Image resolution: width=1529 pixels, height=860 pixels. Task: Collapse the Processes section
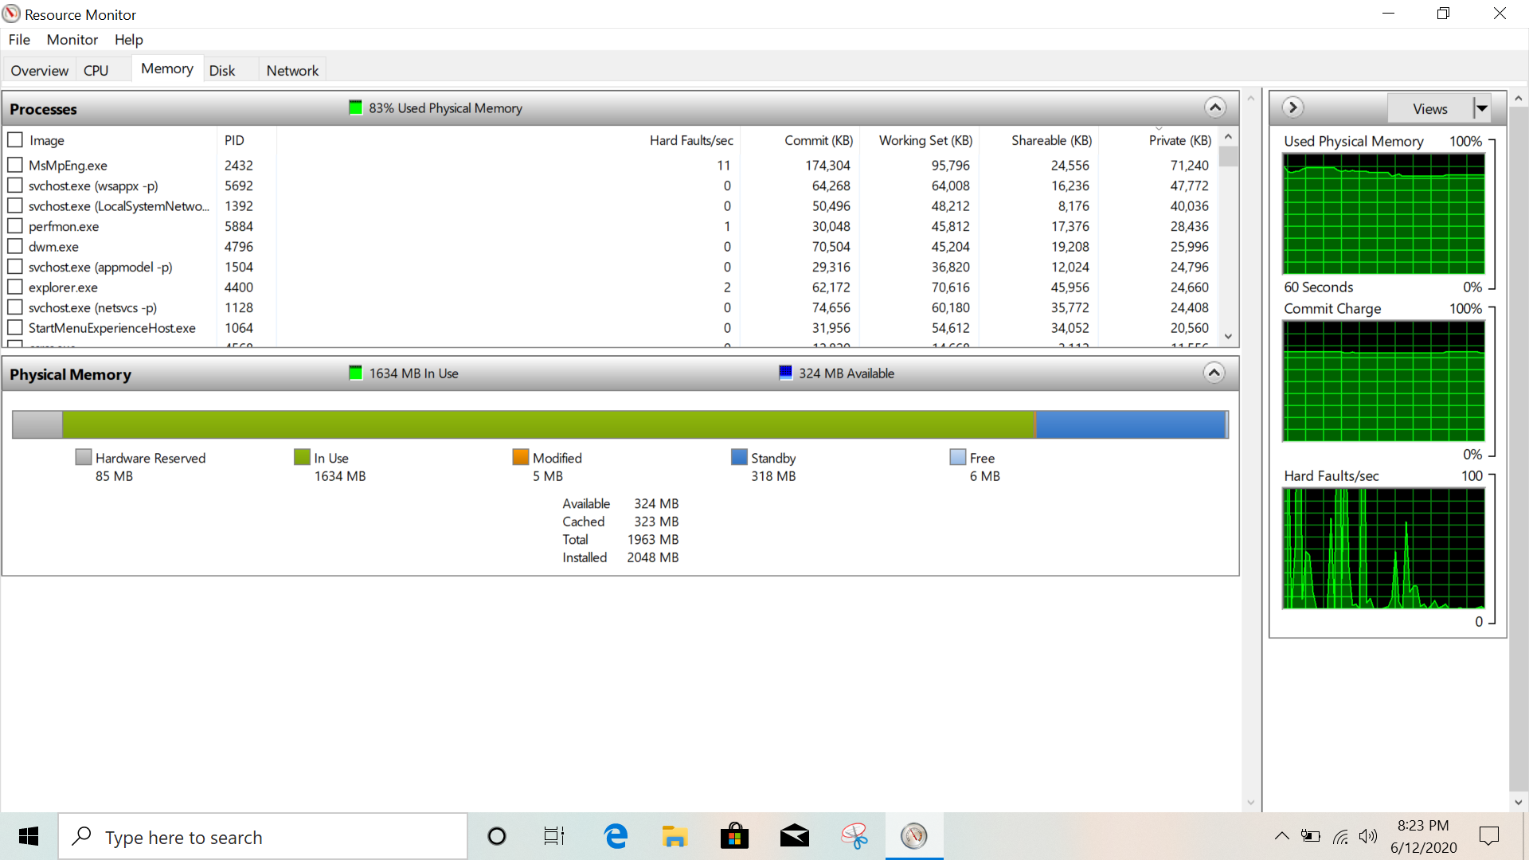(1214, 107)
